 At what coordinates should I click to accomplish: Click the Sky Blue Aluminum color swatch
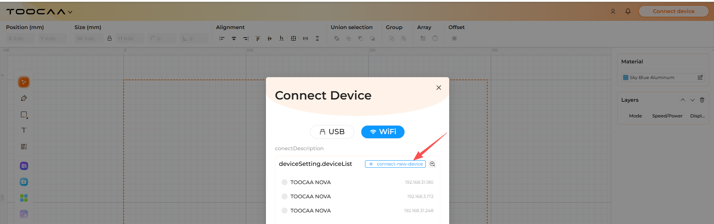(626, 78)
